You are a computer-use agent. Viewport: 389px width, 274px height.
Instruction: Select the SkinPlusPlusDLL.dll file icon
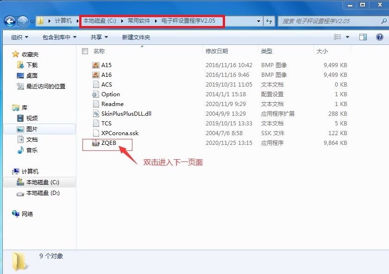(96, 113)
